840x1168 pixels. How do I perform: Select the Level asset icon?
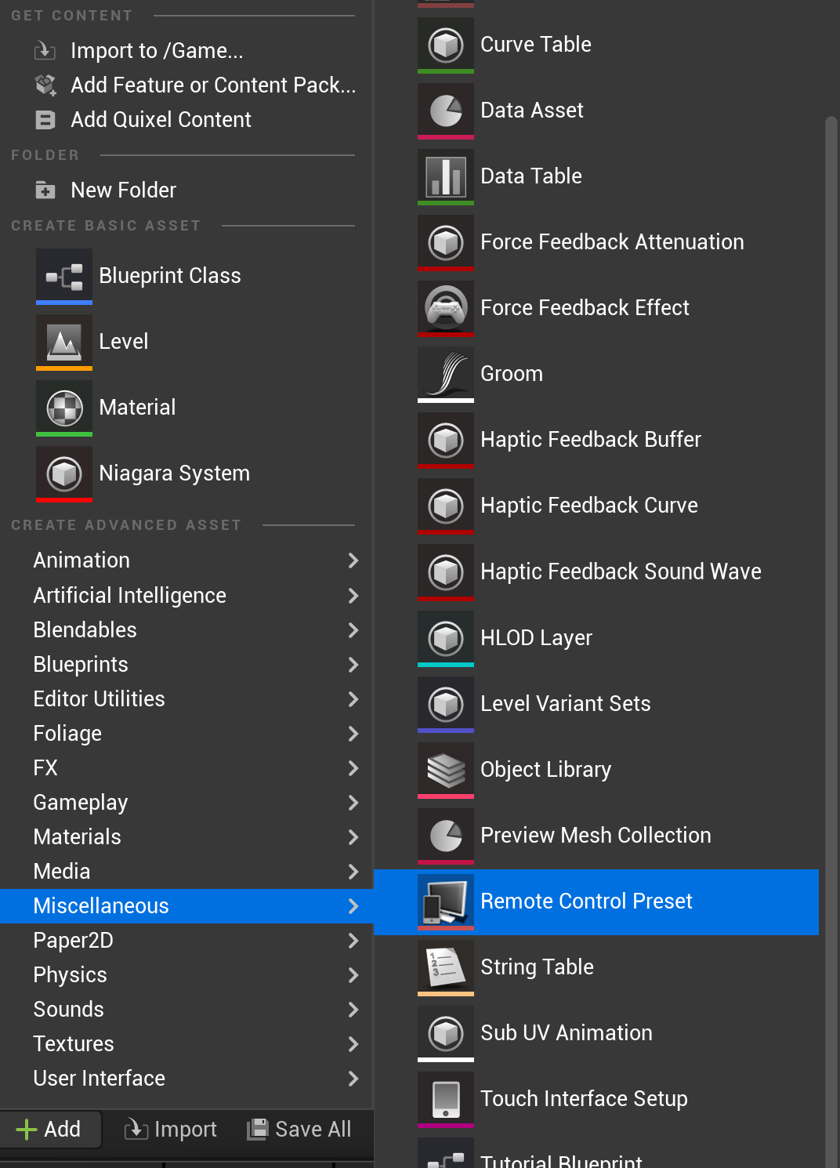pyautogui.click(x=63, y=342)
